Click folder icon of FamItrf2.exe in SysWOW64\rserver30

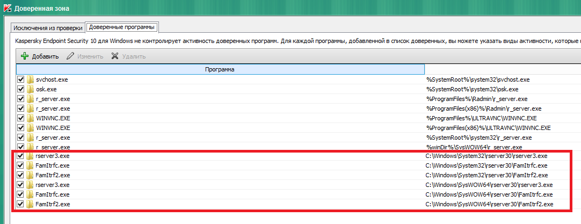30,204
